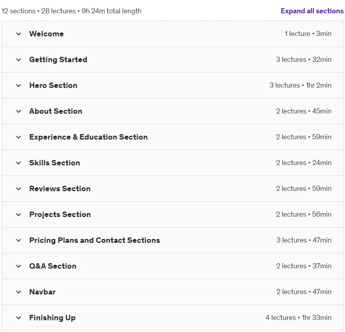
Task: Expand the Navbar chevron arrow
Action: 19,292
